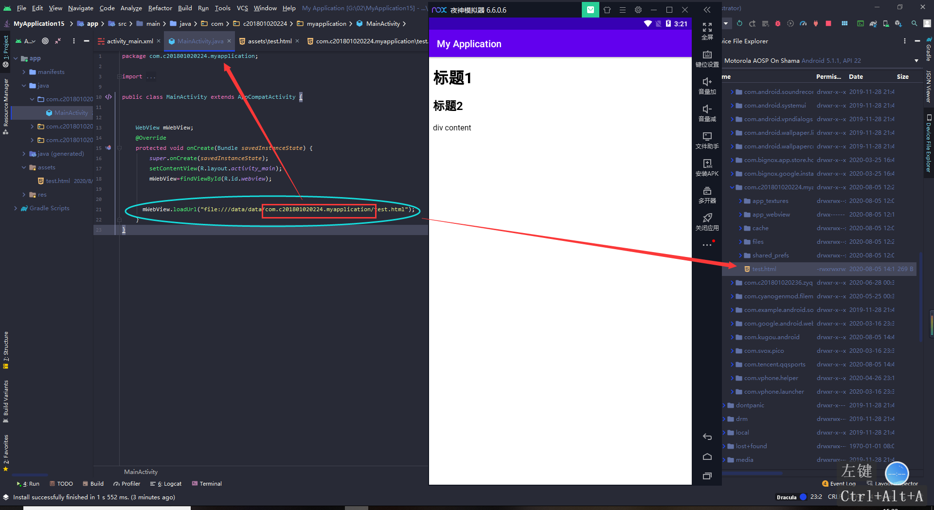The width and height of the screenshot is (934, 510).
Task: Toggle Resource Manager side panel
Action: pyautogui.click(x=6, y=106)
